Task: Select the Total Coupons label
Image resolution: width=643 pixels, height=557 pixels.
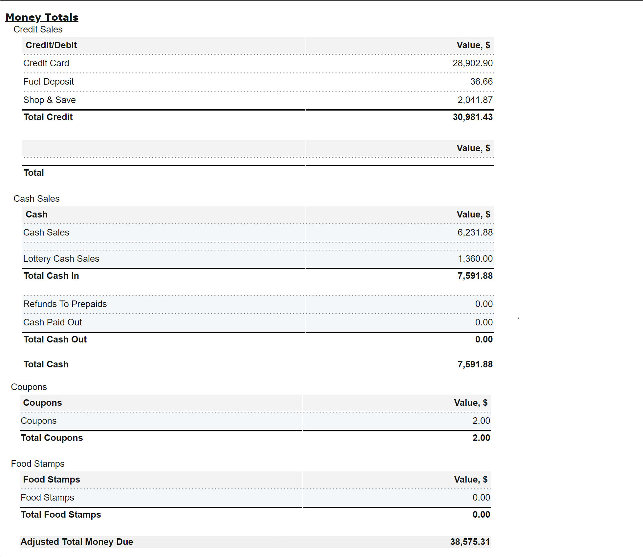Action: tap(52, 438)
